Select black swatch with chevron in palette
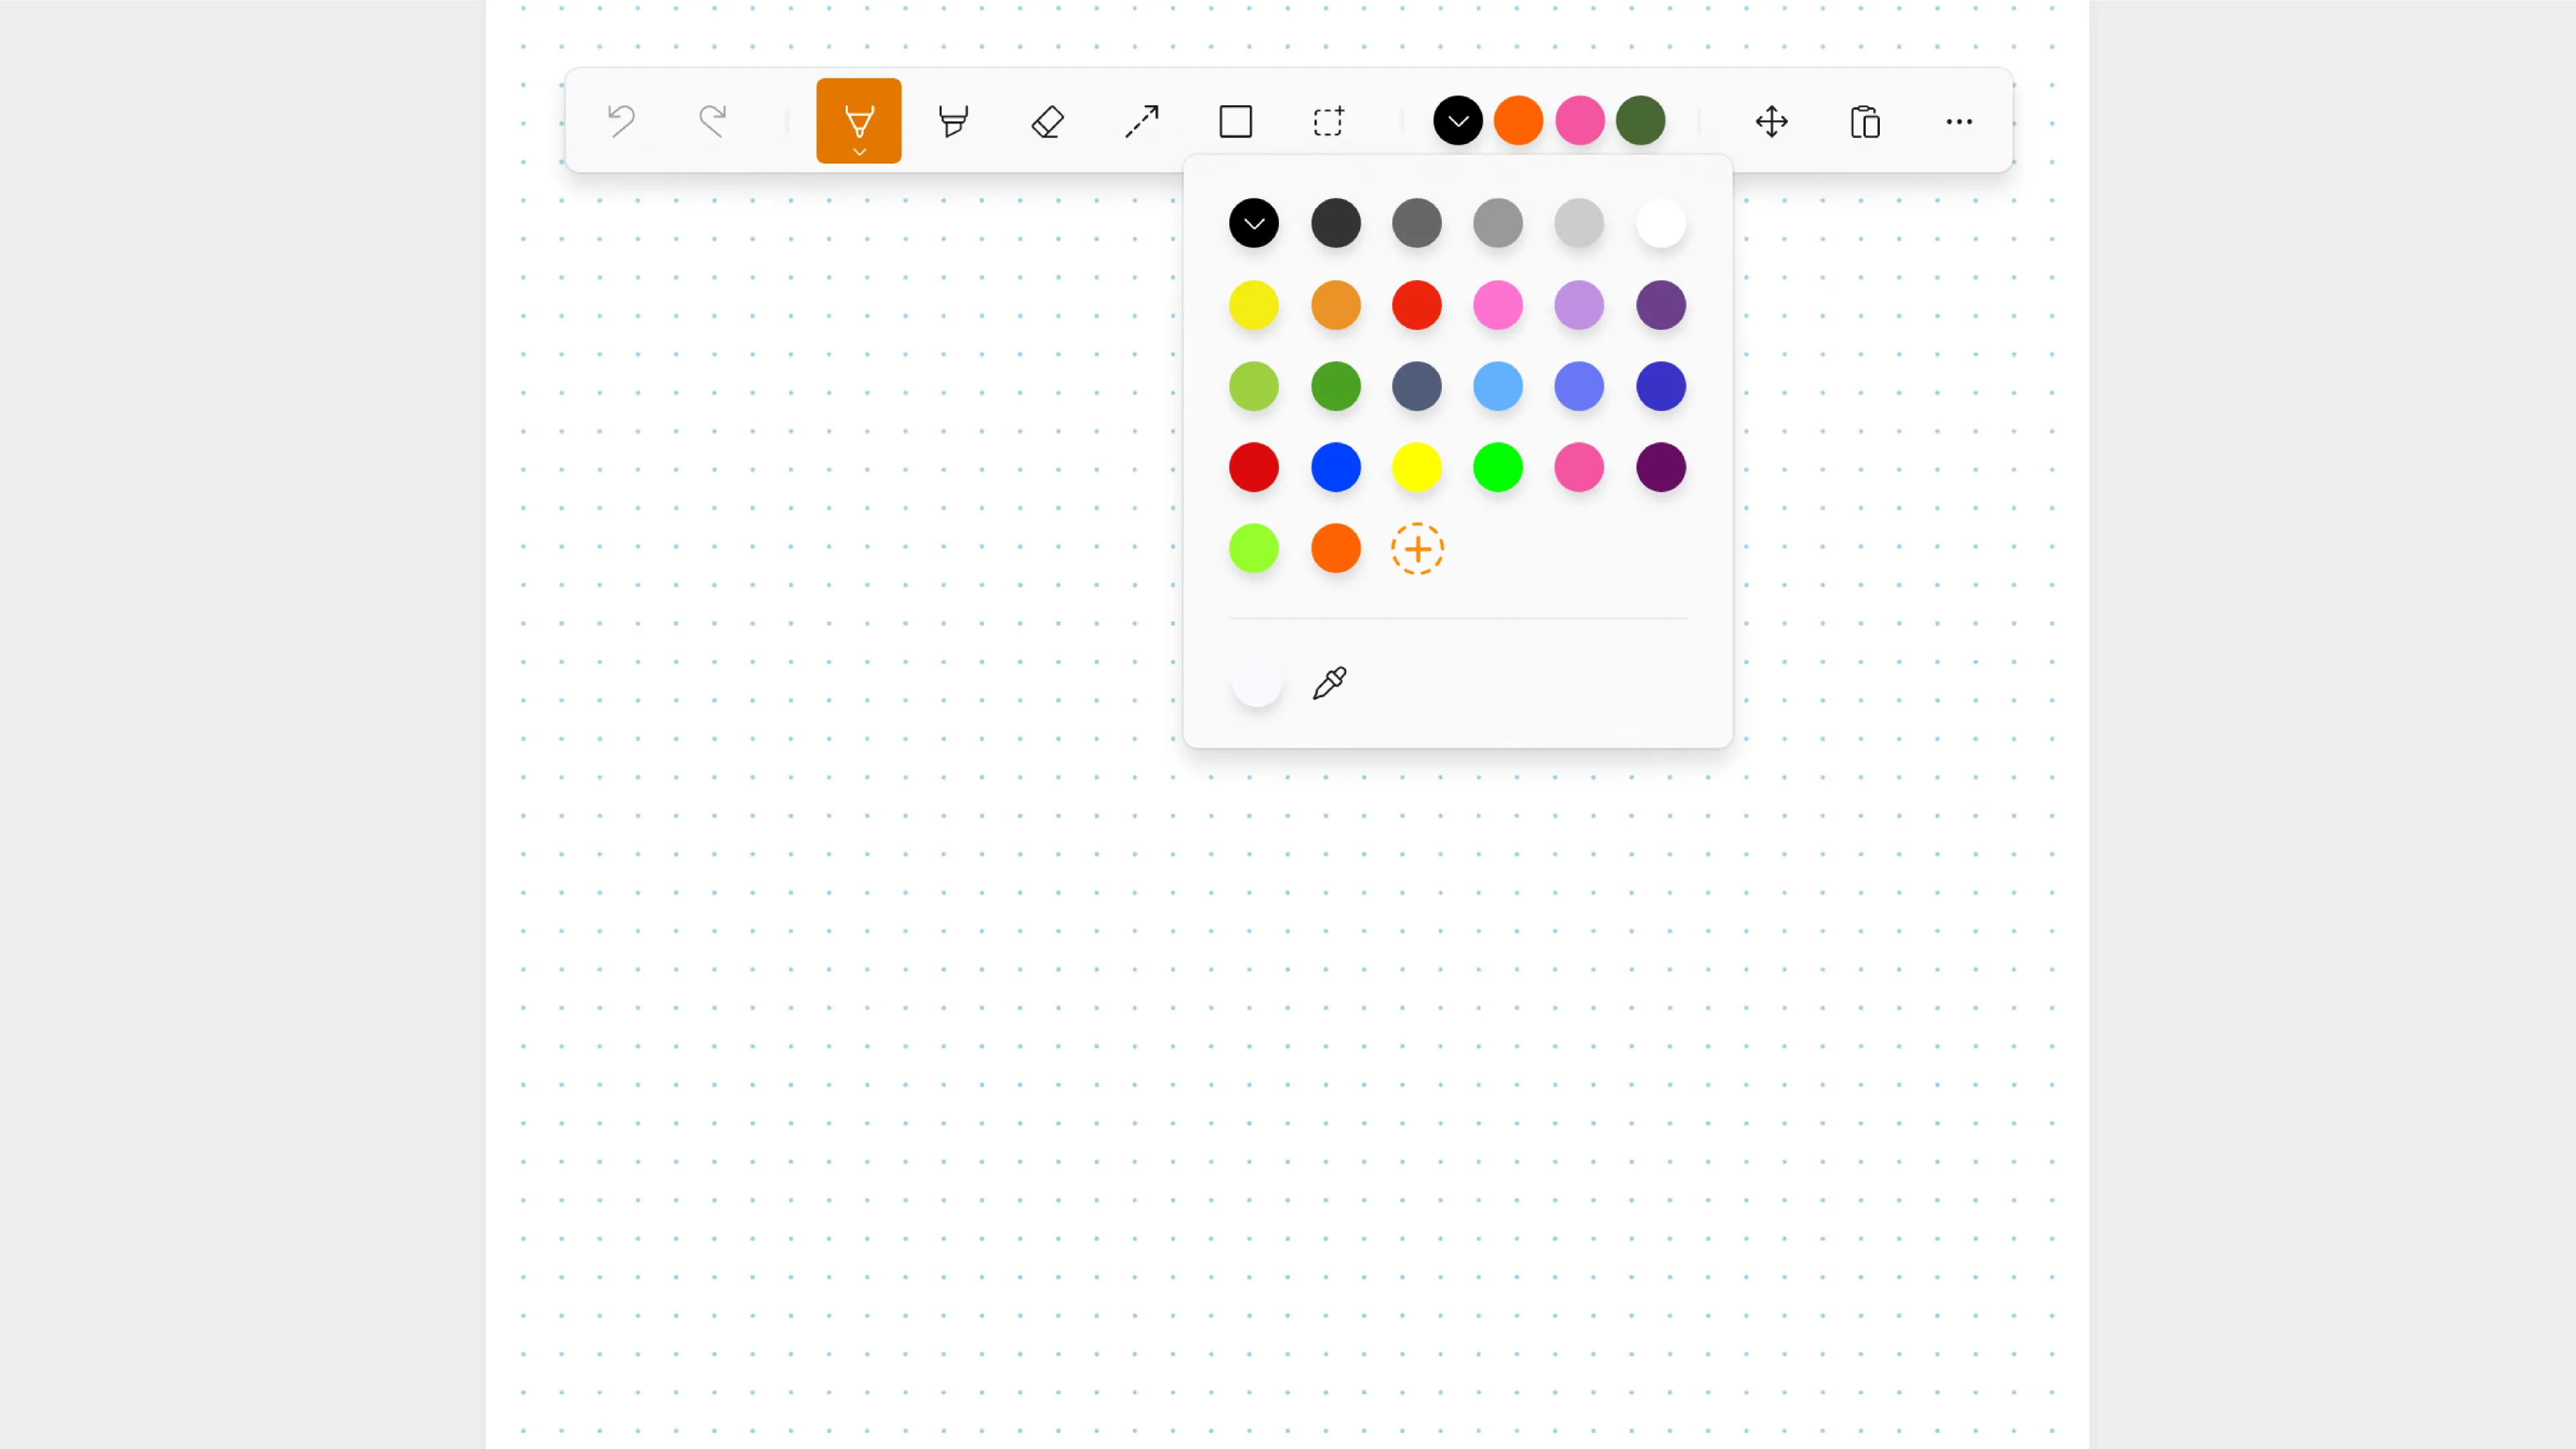This screenshot has height=1449, width=2576. pyautogui.click(x=1254, y=223)
